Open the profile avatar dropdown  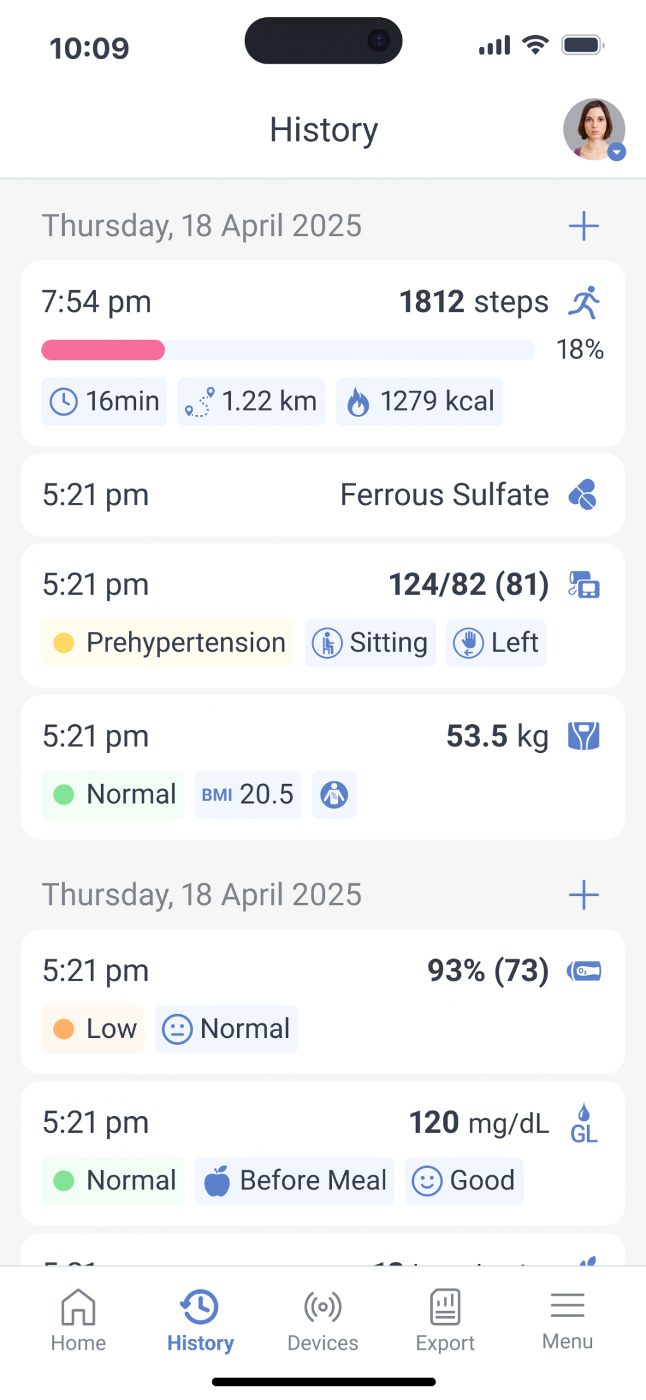click(594, 130)
